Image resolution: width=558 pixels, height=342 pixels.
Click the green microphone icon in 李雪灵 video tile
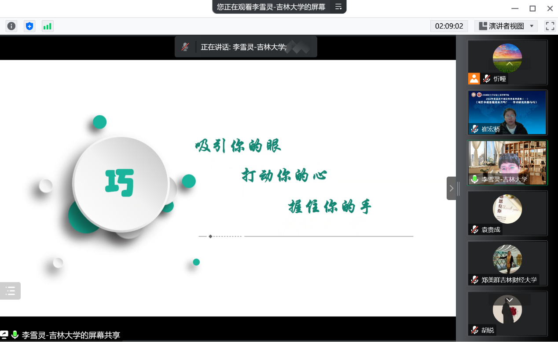coord(475,179)
